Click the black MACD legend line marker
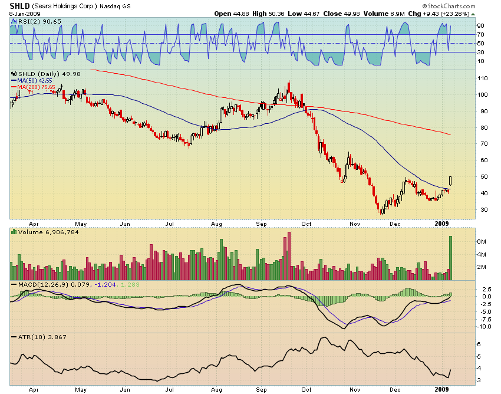This screenshot has height=394, width=501. coord(14,284)
